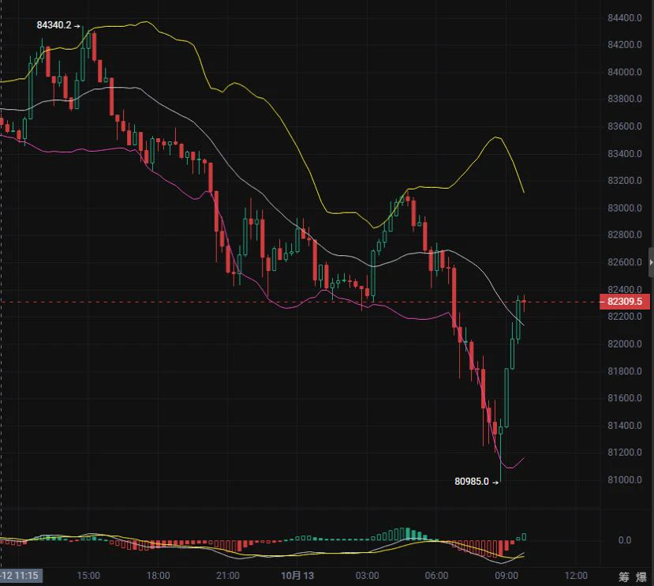Click the 06:00 time axis label
Viewport: 654px width, 586px height.
click(x=437, y=576)
